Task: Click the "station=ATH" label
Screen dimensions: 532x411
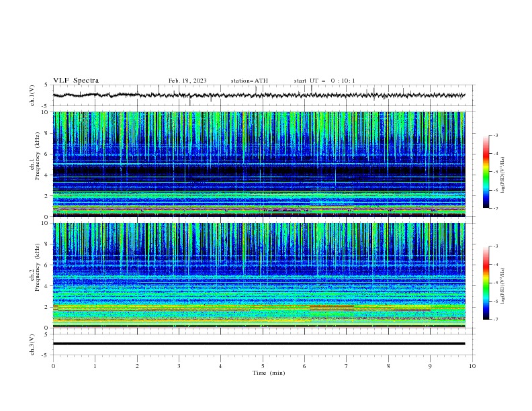Action: tap(249, 81)
